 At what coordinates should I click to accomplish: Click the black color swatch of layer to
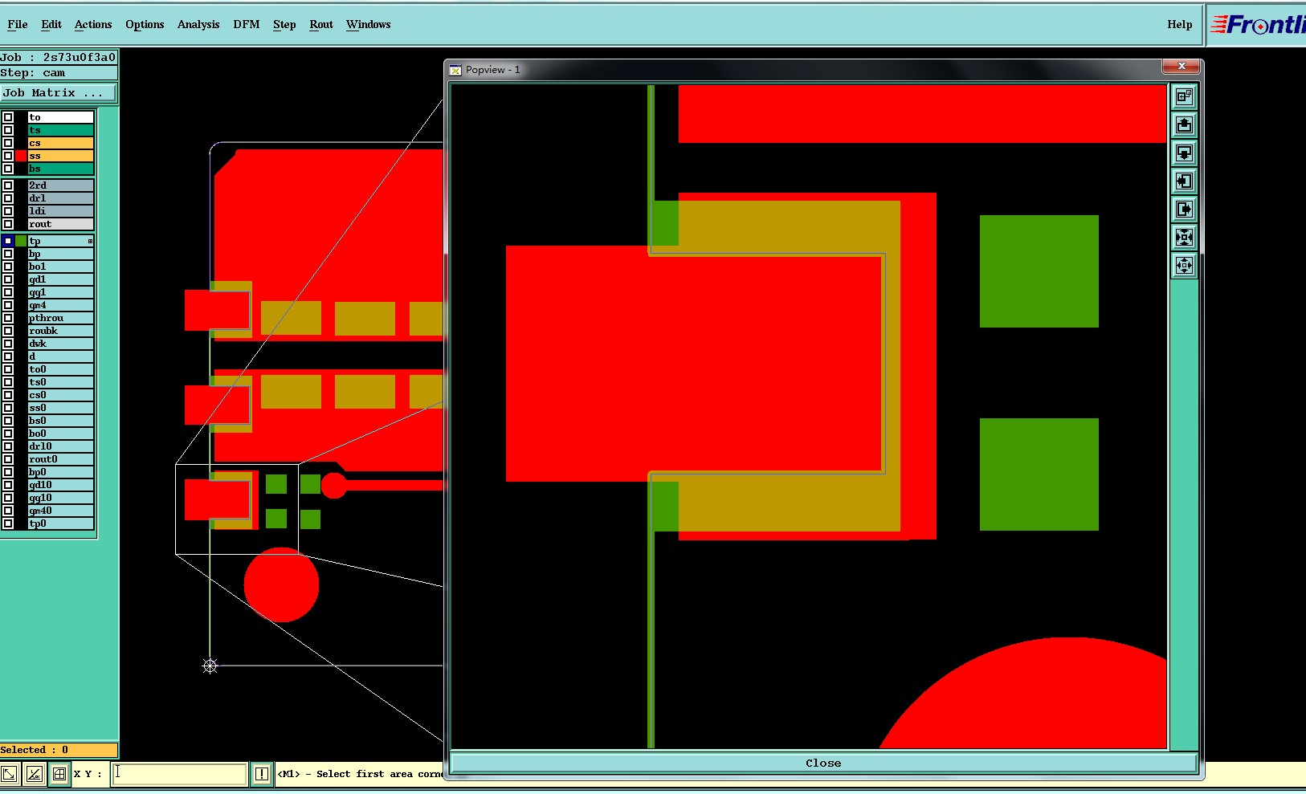click(21, 117)
